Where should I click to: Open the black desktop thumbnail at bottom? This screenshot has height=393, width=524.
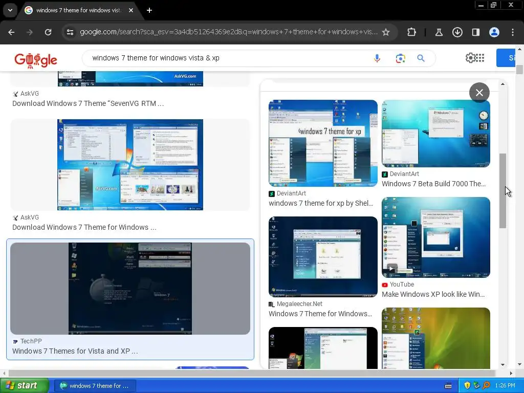pos(323,348)
